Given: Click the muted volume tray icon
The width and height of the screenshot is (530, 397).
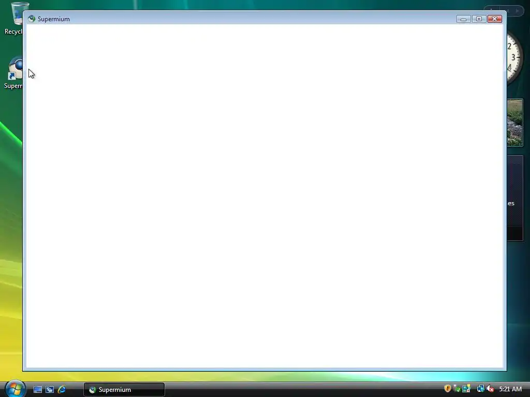Looking at the screenshot, I should pos(490,389).
